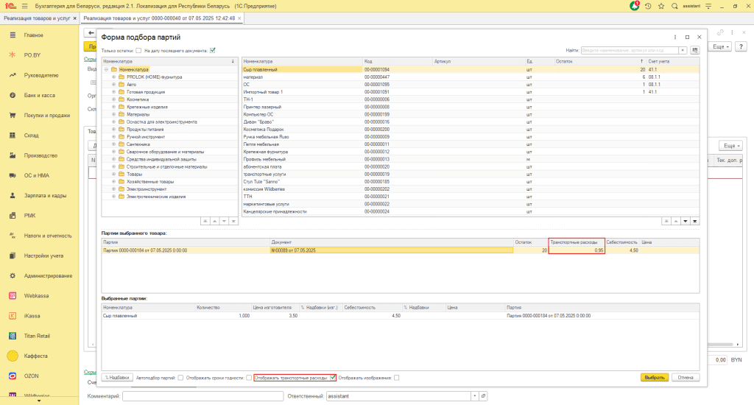This screenshot has width=754, height=405.
Task: Open the Главное section in sidebar
Action: click(34, 35)
